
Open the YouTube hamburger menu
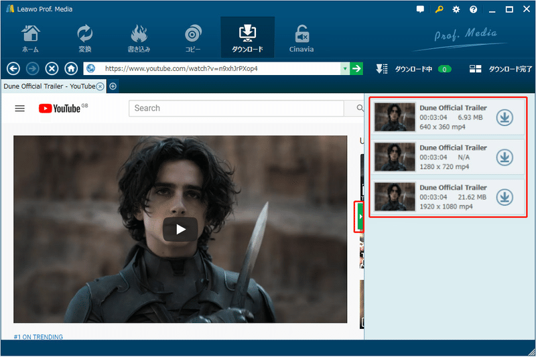point(20,109)
